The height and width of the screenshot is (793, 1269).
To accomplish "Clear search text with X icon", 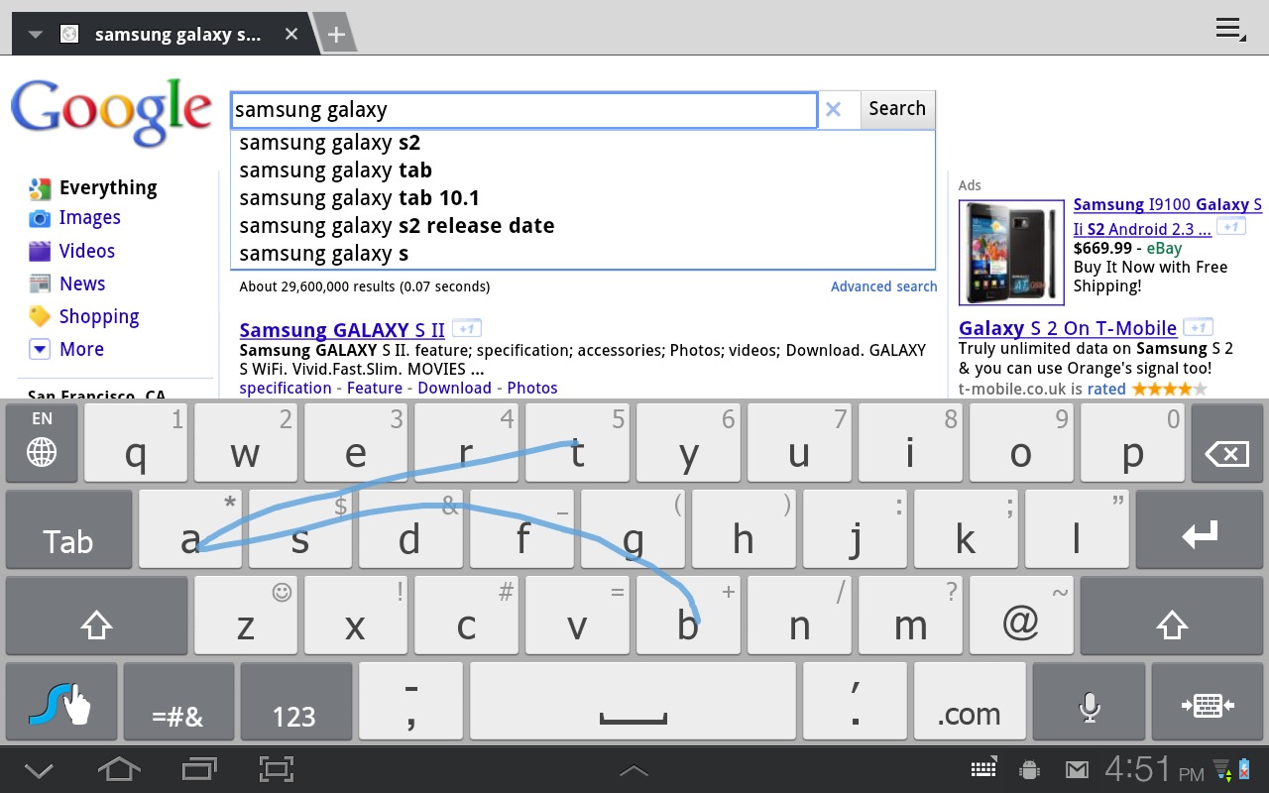I will click(x=834, y=110).
